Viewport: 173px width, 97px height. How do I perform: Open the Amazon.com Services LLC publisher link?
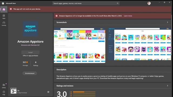tap(30, 45)
